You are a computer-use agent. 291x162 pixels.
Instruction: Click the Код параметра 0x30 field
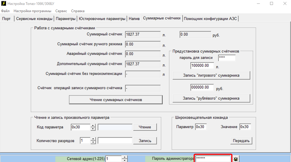[81, 127]
